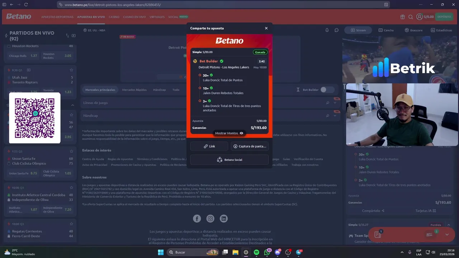459x258 pixels.
Task: Pin Hándicap market row
Action: click(327, 116)
